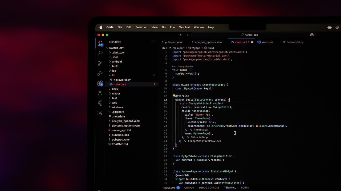This screenshot has height=191, width=341.
Task: Open the Flutter sidebar icon
Action: (100, 103)
